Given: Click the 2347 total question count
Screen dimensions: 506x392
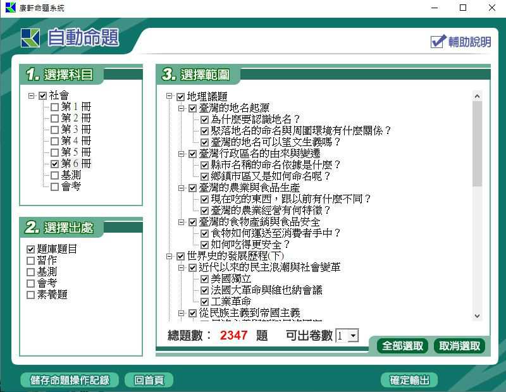Looking at the screenshot, I should 233,336.
